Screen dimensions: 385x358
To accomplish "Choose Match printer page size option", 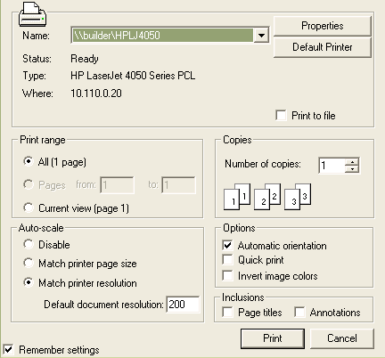I will tap(29, 263).
